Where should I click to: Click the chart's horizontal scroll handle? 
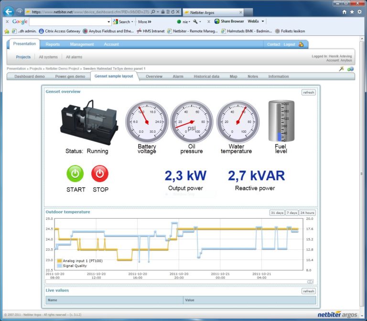310,282
